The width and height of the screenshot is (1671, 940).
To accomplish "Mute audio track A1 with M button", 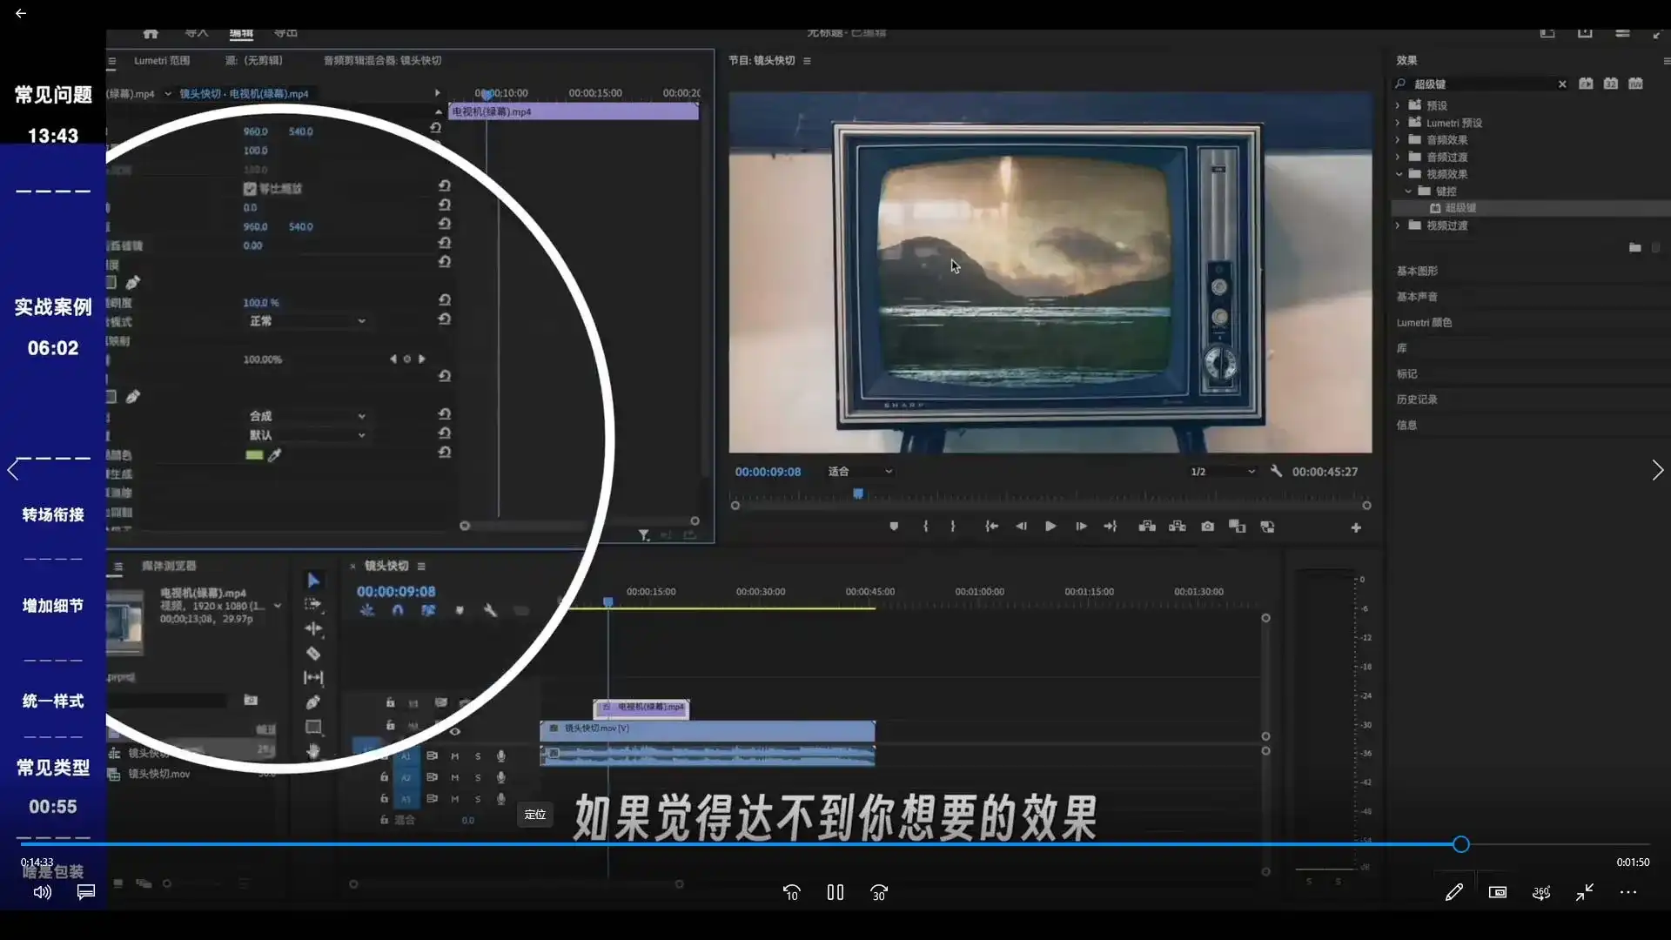I will 454,755.
